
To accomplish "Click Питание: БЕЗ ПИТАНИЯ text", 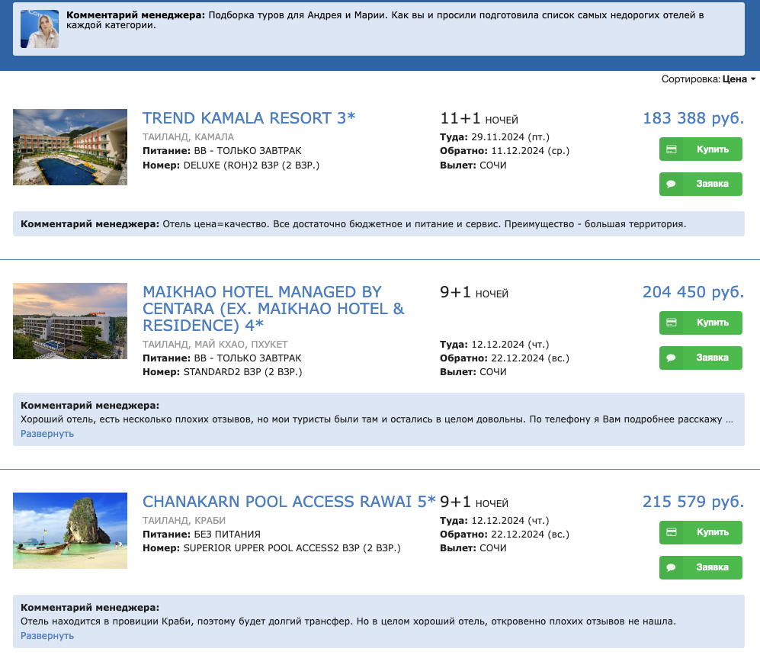I will tap(201, 535).
